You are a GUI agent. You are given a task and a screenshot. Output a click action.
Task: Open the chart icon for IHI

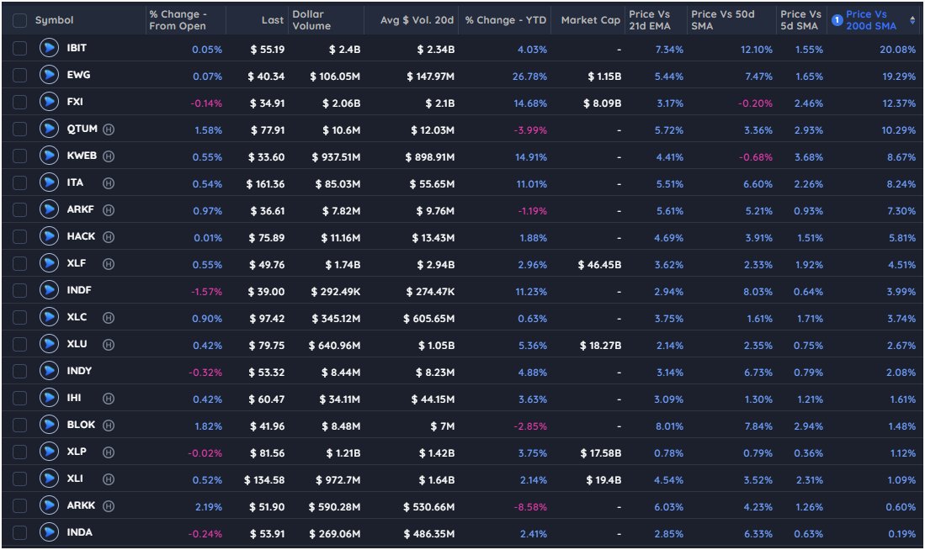coord(49,398)
